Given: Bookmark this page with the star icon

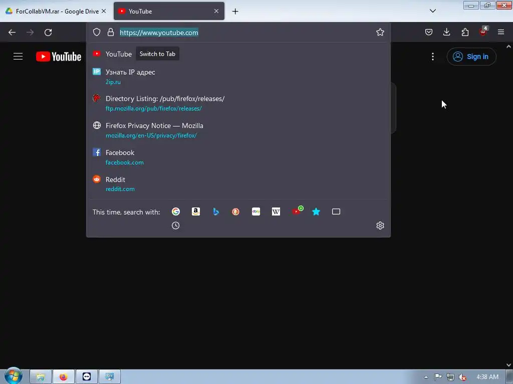Looking at the screenshot, I should pyautogui.click(x=380, y=32).
